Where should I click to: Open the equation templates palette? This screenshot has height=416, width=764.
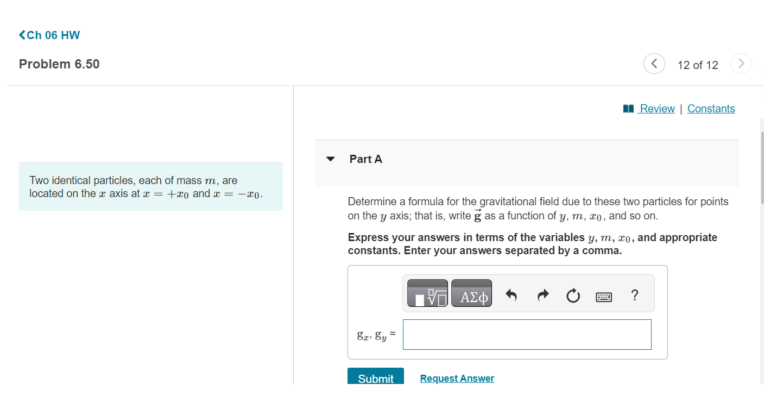pyautogui.click(x=427, y=293)
